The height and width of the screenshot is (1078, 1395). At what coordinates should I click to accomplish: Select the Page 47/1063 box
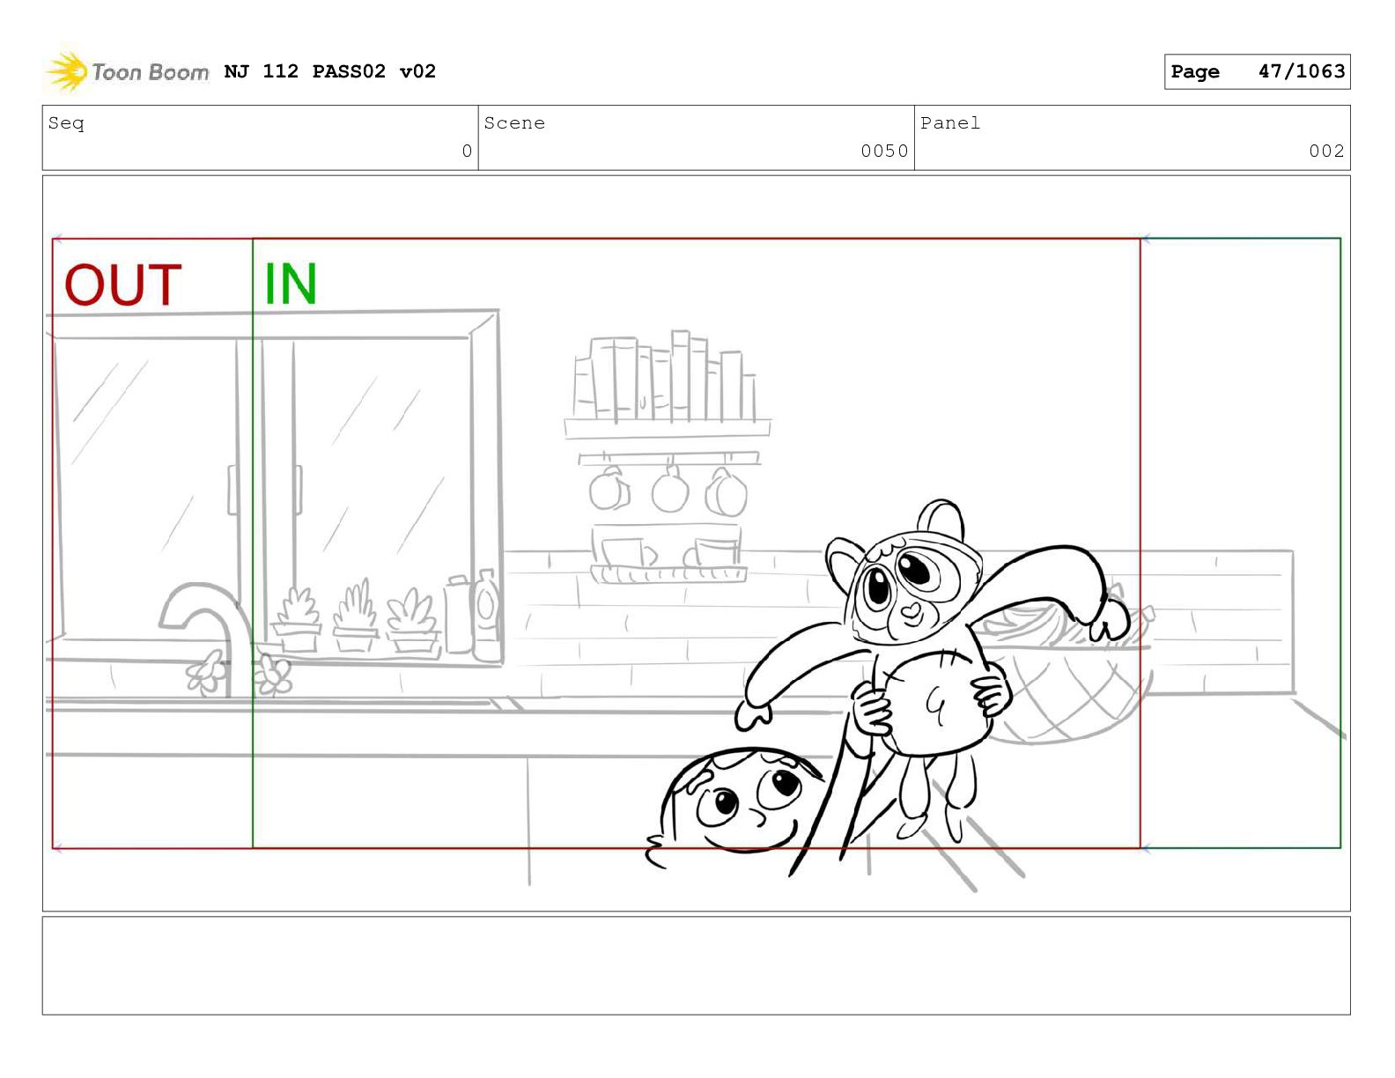click(x=1257, y=71)
